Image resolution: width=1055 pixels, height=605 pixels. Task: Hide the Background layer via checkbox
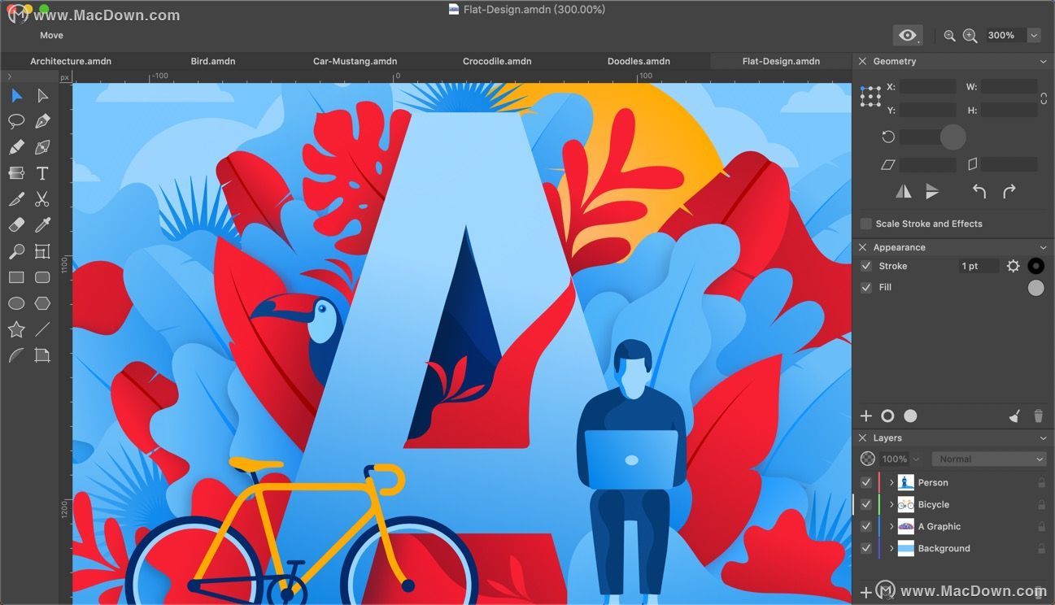pos(866,548)
